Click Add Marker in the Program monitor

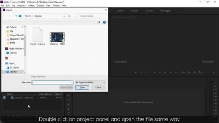tap(136, 72)
